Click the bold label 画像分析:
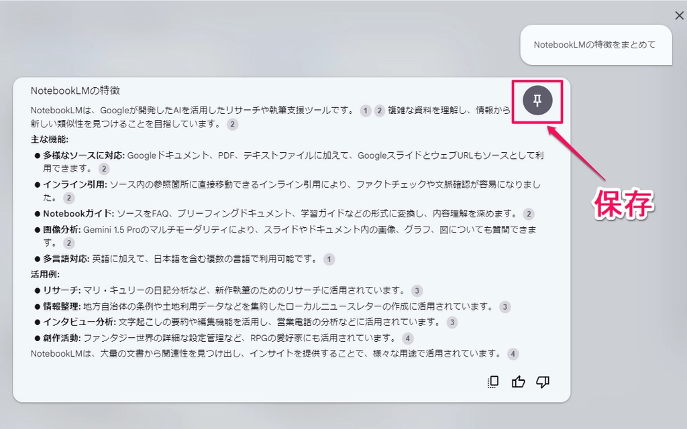Image resolution: width=687 pixels, height=429 pixels. point(62,230)
